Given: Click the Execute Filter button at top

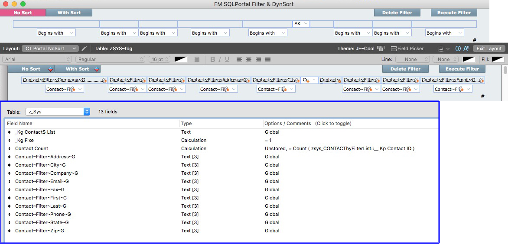Looking at the screenshot, I should tap(454, 13).
